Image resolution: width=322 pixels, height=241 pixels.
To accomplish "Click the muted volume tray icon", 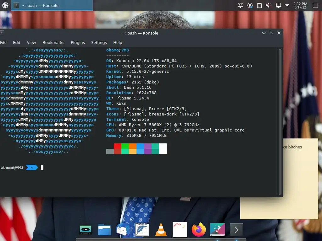I will pos(269,5).
